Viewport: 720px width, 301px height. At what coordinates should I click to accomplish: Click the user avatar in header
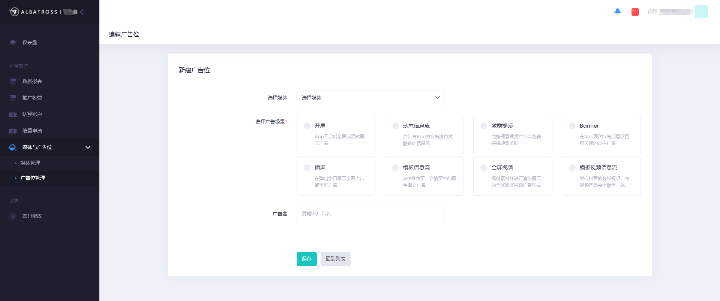(x=701, y=12)
